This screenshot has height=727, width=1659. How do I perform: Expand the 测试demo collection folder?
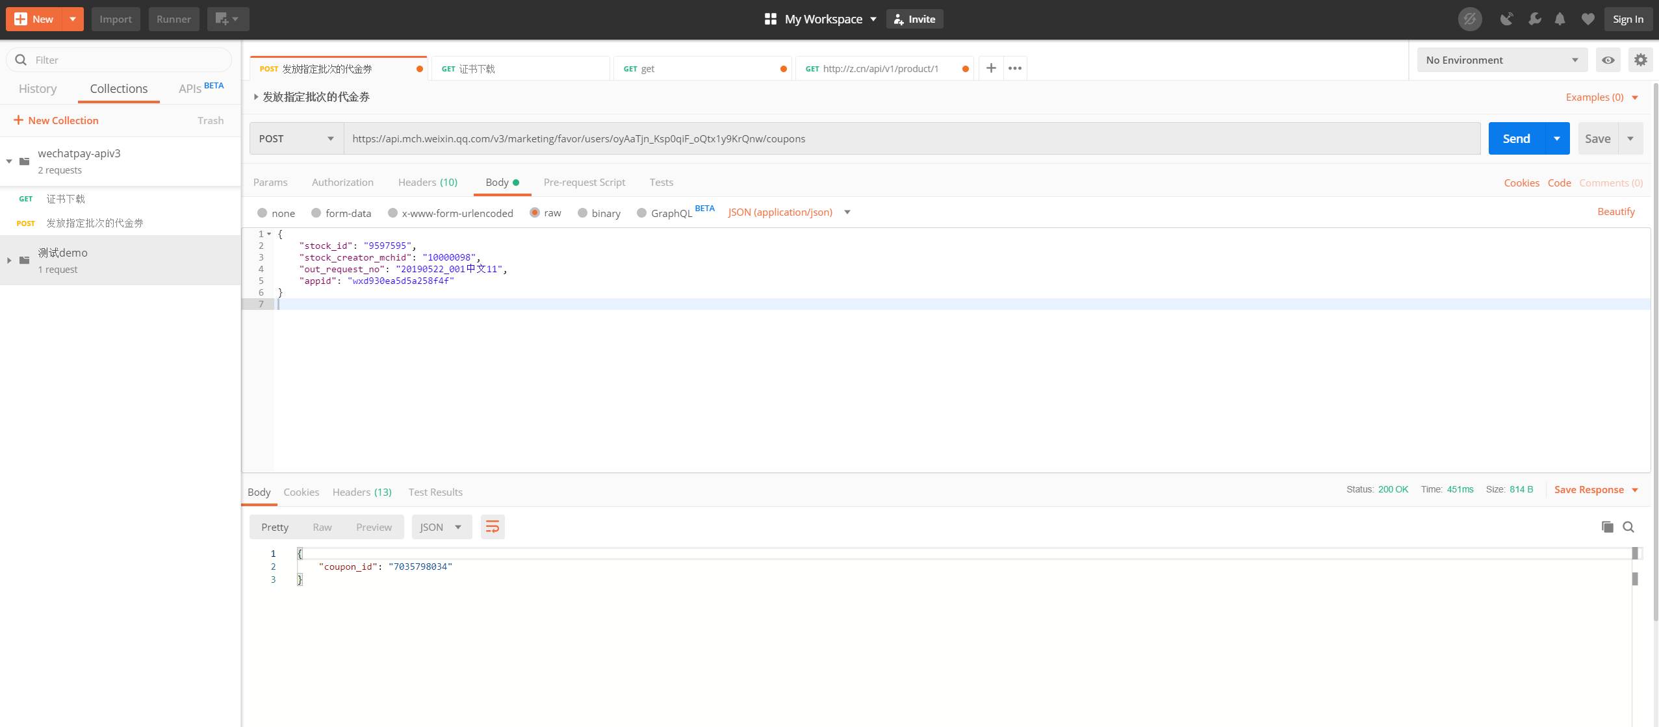pyautogui.click(x=9, y=261)
